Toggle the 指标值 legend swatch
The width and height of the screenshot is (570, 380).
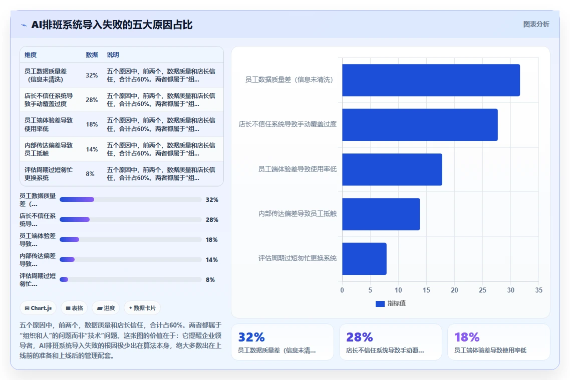[380, 304]
